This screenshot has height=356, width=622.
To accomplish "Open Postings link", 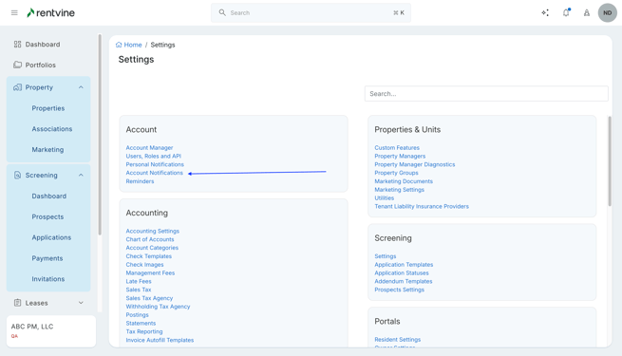I will tap(137, 315).
